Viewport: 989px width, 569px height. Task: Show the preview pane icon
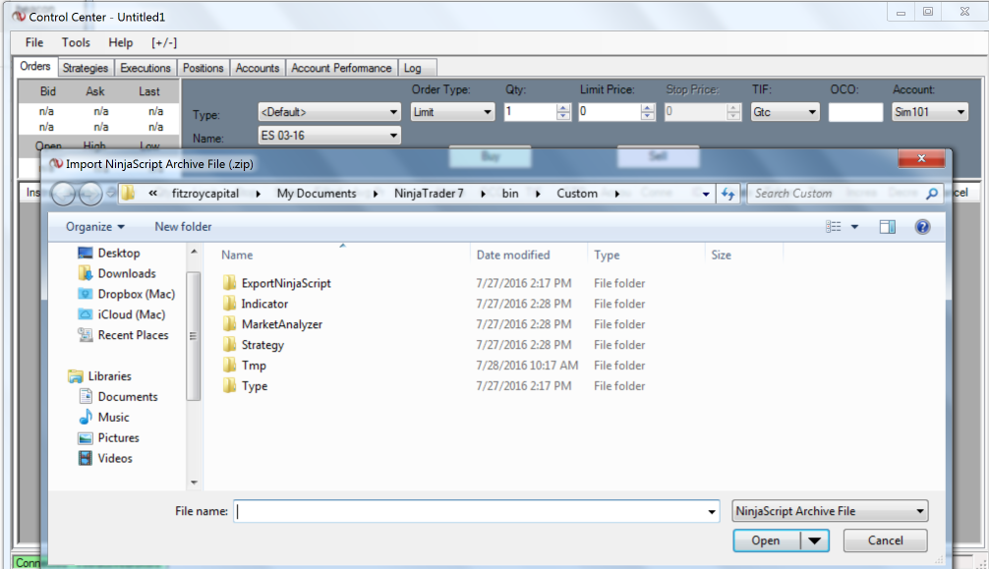888,226
